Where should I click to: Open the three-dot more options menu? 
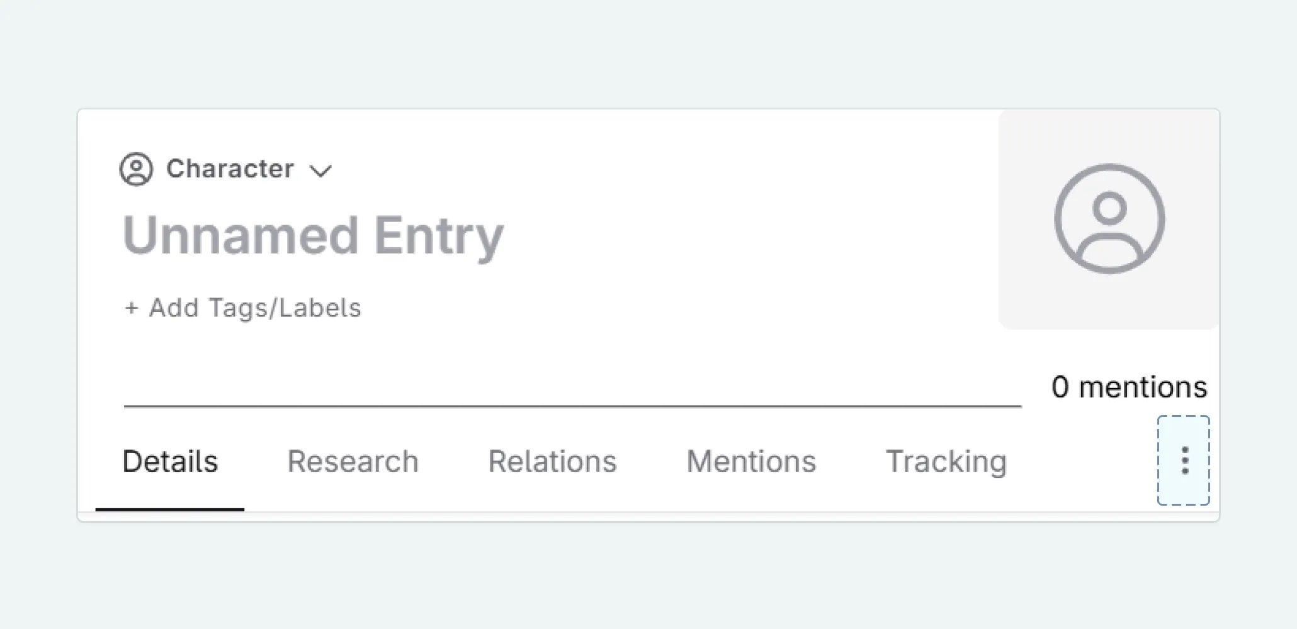point(1184,460)
